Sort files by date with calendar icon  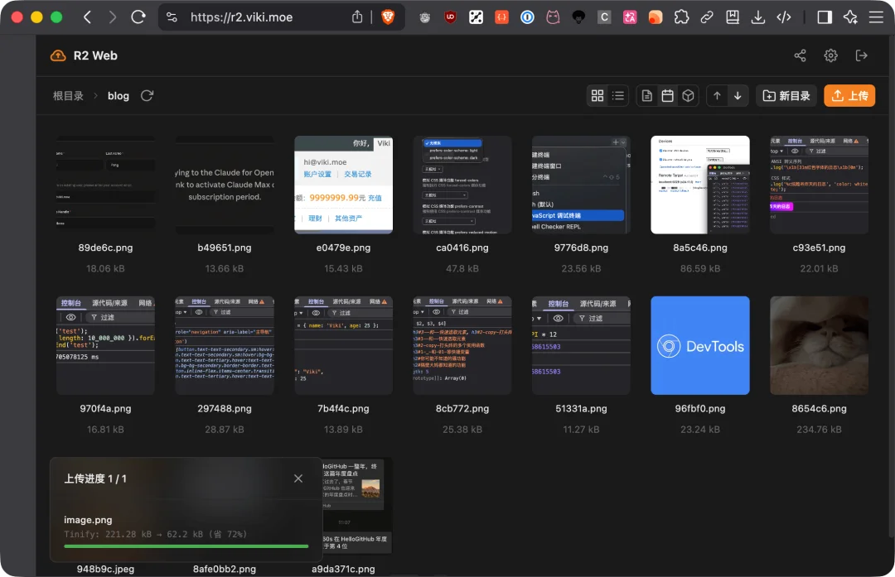click(x=667, y=96)
